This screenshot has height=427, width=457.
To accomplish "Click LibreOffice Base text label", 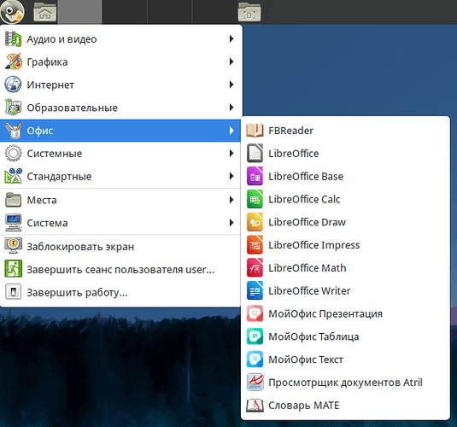I will pos(306,176).
